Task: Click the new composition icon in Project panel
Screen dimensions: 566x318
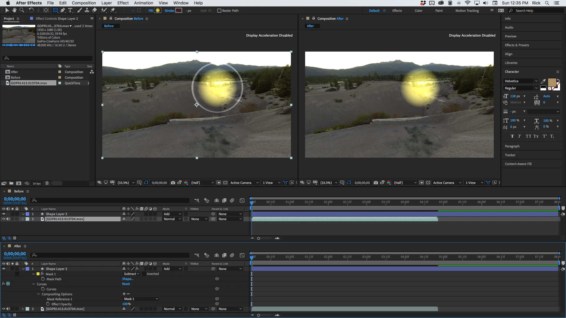Action: (19, 183)
